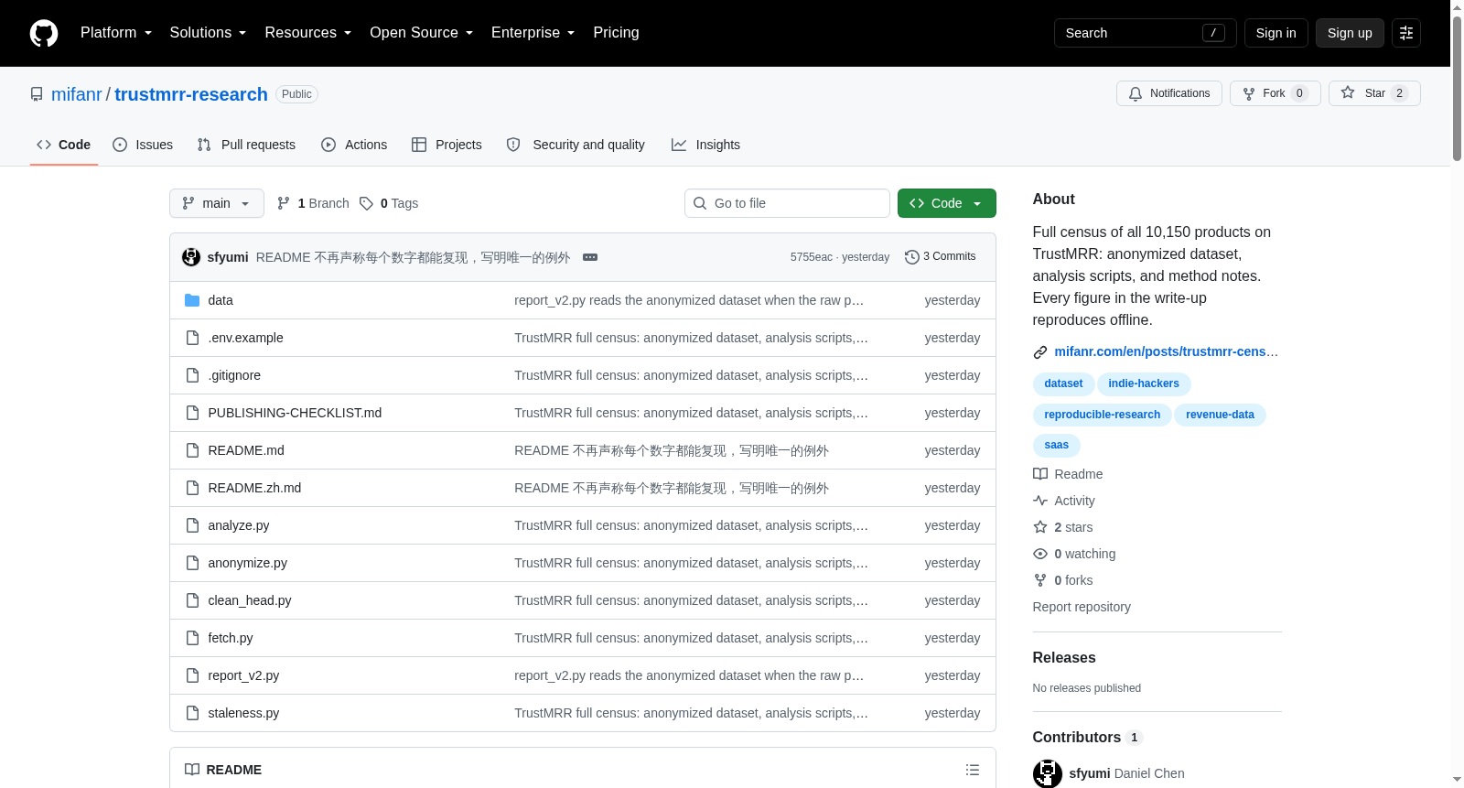1464x788 pixels.
Task: Click the header Search field
Action: (x=1146, y=33)
